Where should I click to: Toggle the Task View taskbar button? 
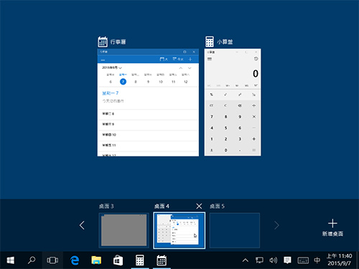tap(52, 260)
